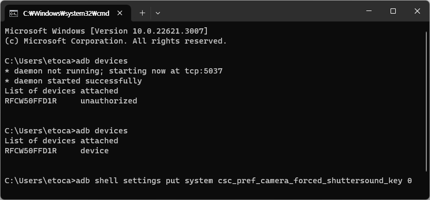Minimize the terminal window

point(369,11)
